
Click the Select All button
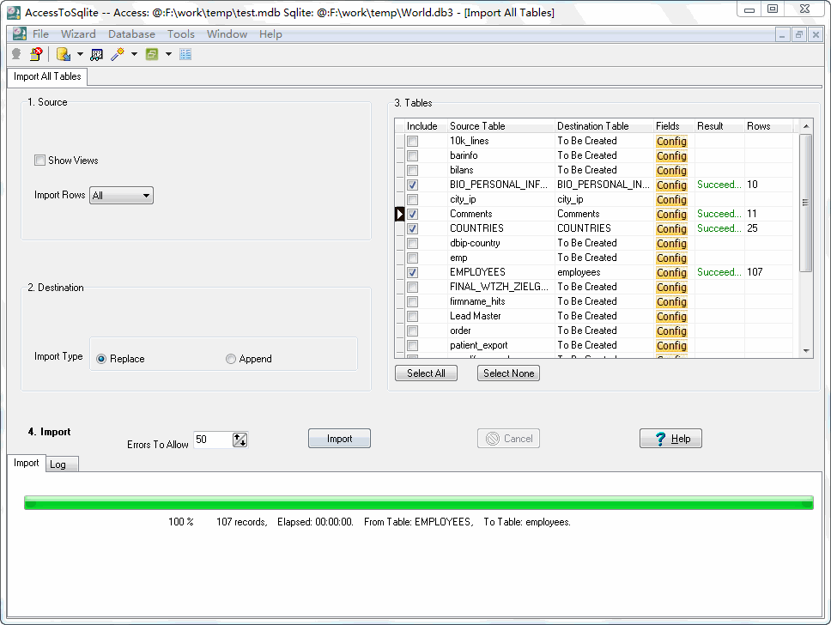[426, 373]
